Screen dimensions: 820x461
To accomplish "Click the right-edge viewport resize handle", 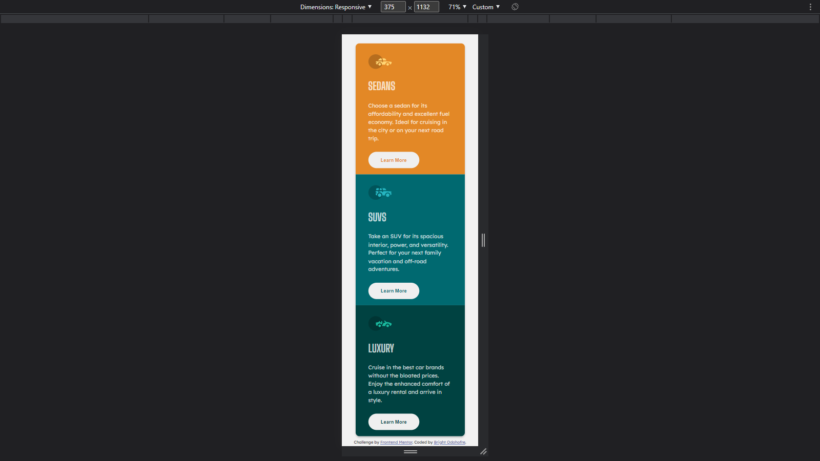I will (x=483, y=240).
